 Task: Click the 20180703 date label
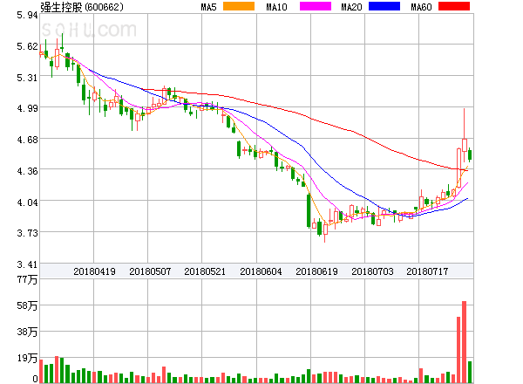[372, 271]
